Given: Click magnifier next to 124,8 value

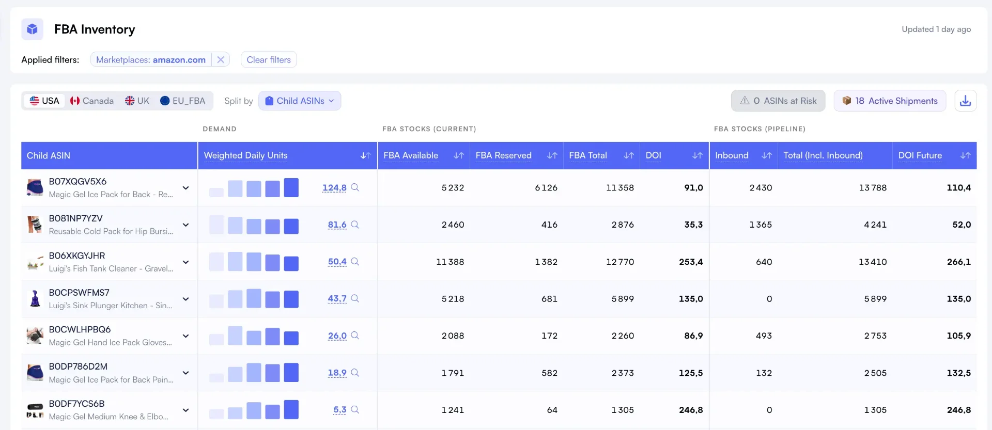Looking at the screenshot, I should (355, 187).
